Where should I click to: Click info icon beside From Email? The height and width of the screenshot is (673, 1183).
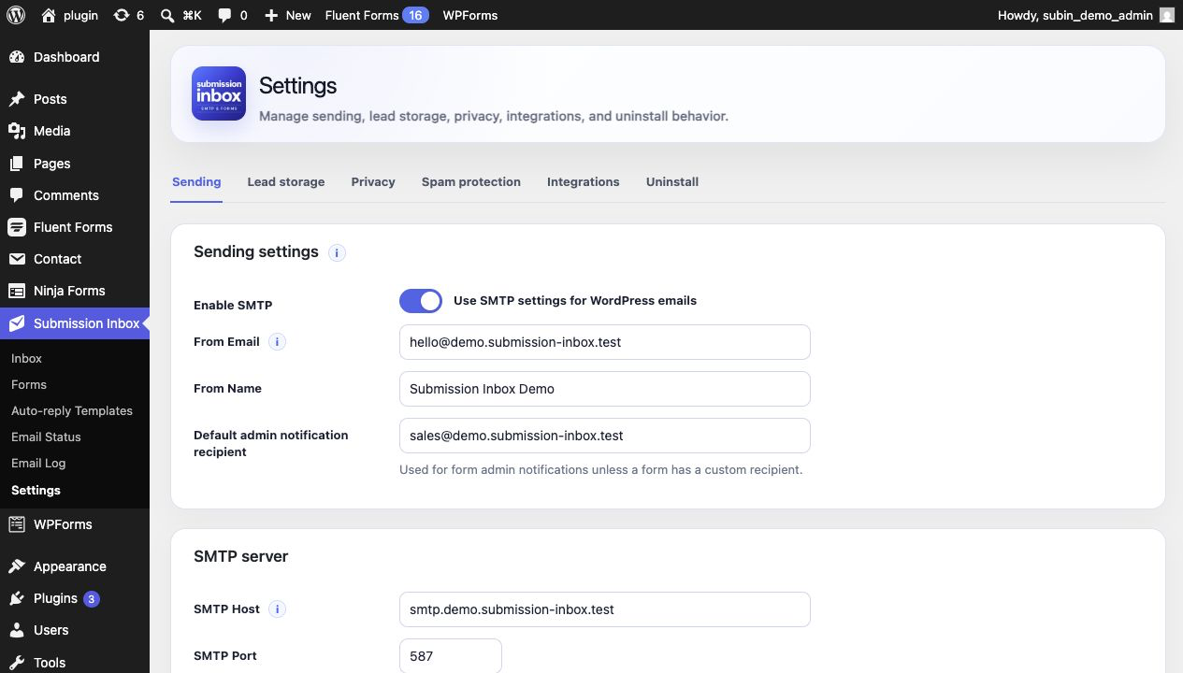[277, 342]
